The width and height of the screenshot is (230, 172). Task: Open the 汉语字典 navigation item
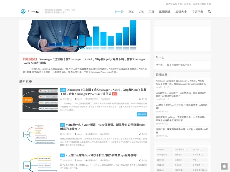pos(197,12)
